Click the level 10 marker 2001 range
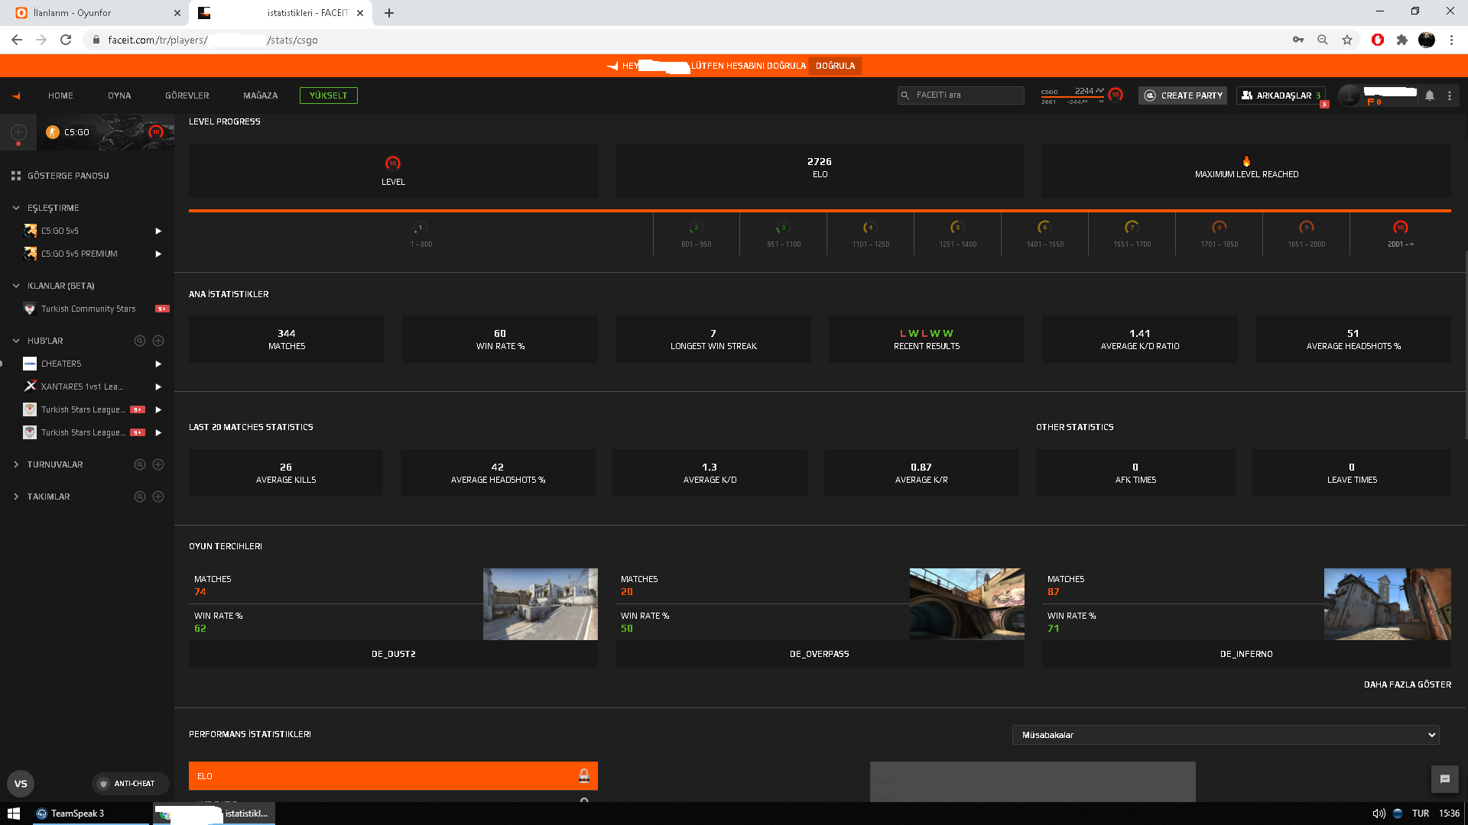 (x=1400, y=233)
